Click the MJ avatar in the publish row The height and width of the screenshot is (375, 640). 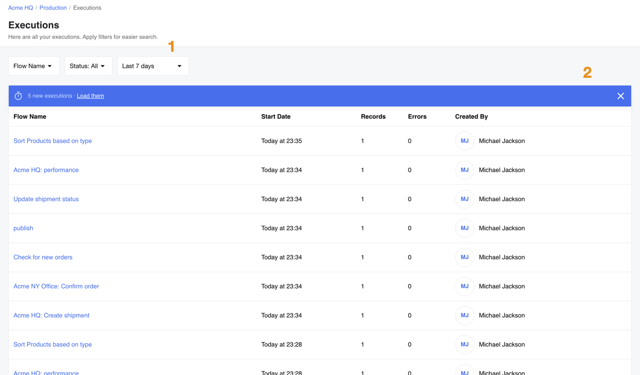tap(464, 228)
